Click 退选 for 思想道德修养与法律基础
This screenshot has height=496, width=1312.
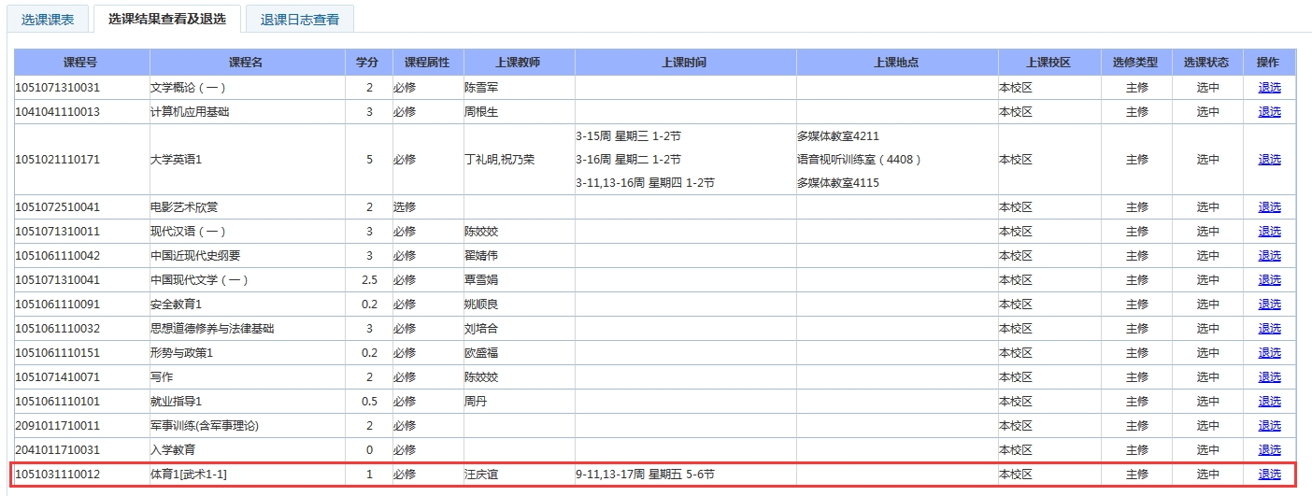(x=1269, y=329)
